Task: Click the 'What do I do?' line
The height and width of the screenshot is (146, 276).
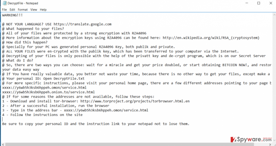Action: click(18, 60)
